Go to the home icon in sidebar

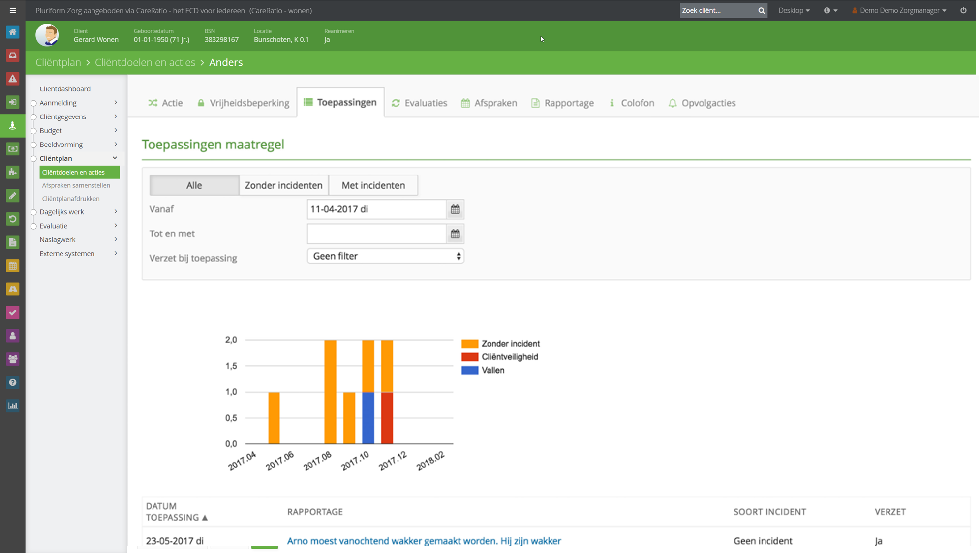[13, 32]
